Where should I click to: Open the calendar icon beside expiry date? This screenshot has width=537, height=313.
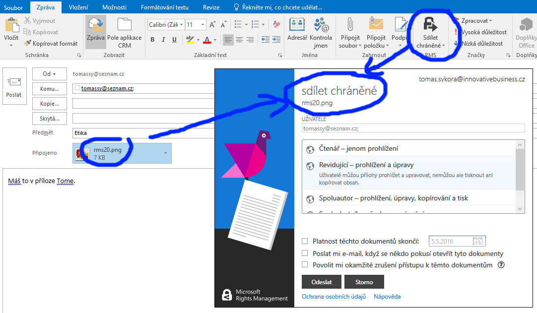[478, 242]
